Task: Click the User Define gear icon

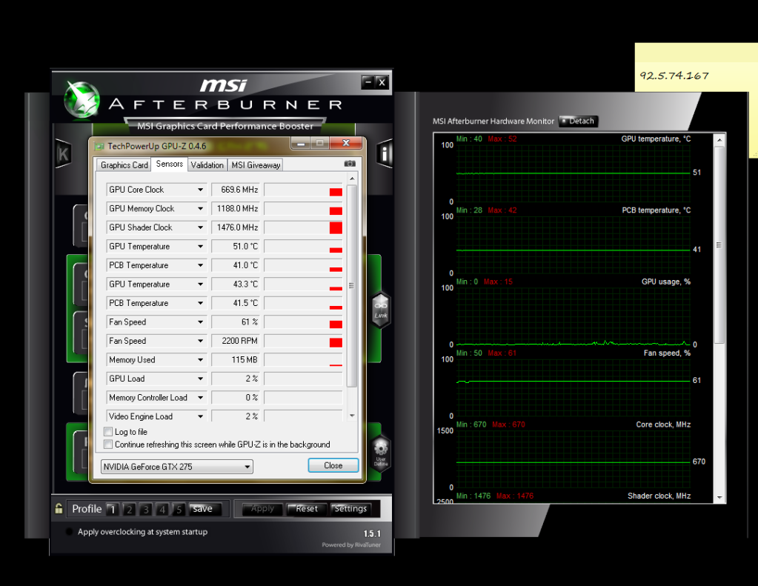Action: click(x=381, y=452)
